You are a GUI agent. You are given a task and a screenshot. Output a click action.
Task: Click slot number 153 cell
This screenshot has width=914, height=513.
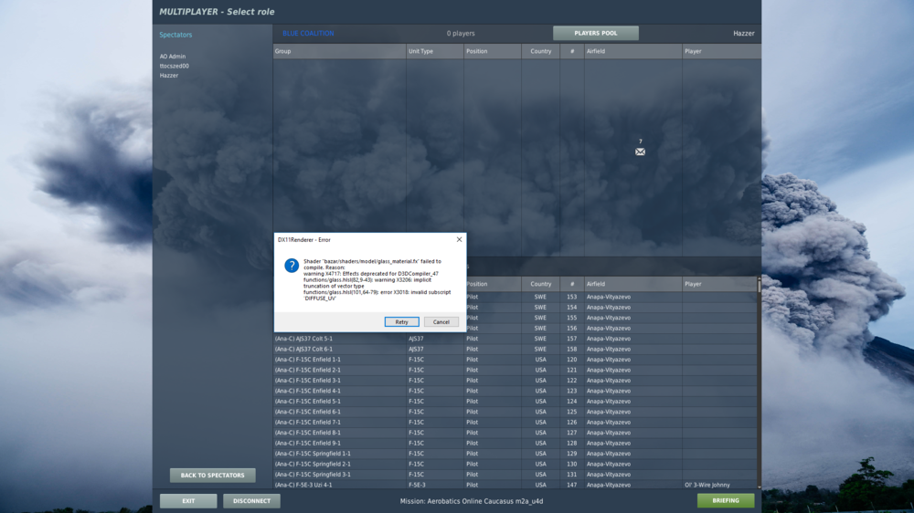click(572, 297)
